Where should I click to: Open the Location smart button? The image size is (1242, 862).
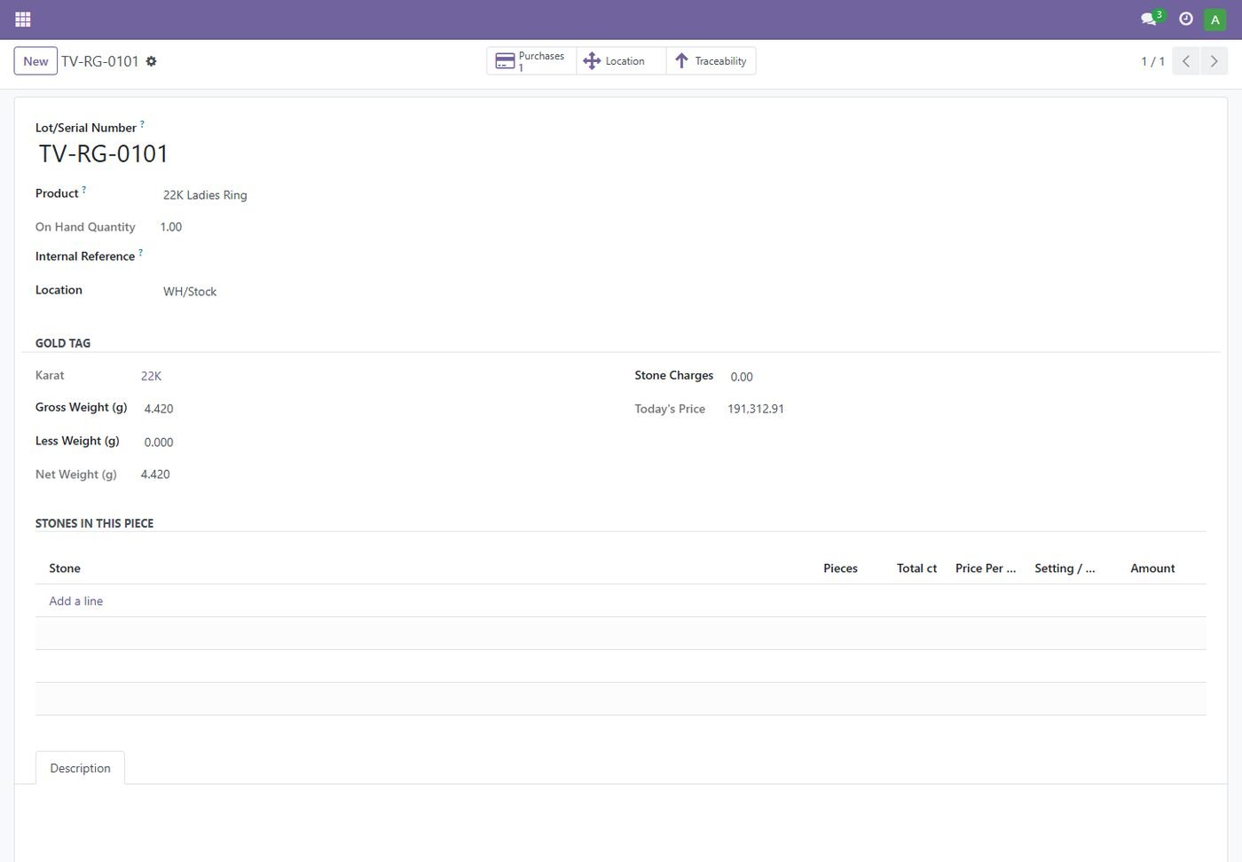[621, 61]
